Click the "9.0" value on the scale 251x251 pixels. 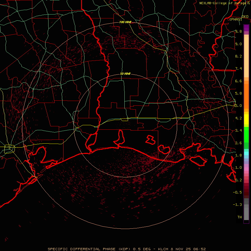tap(238, 44)
